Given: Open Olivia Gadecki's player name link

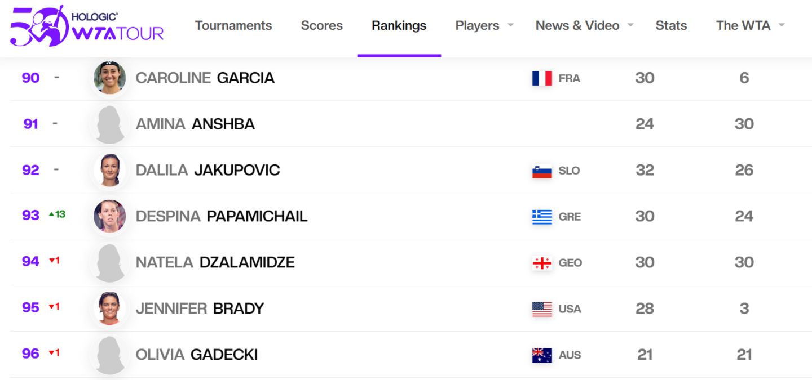Looking at the screenshot, I should [197, 355].
